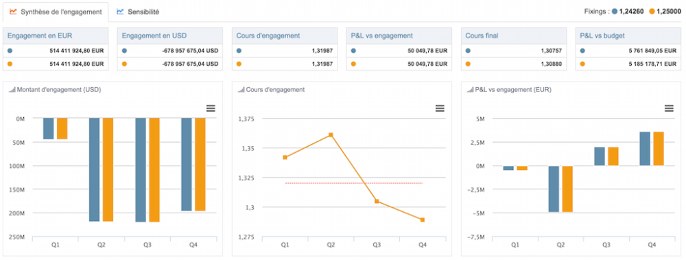Switch to the Sensibilité tab
Screen dimensions: 686x260
pos(138,12)
